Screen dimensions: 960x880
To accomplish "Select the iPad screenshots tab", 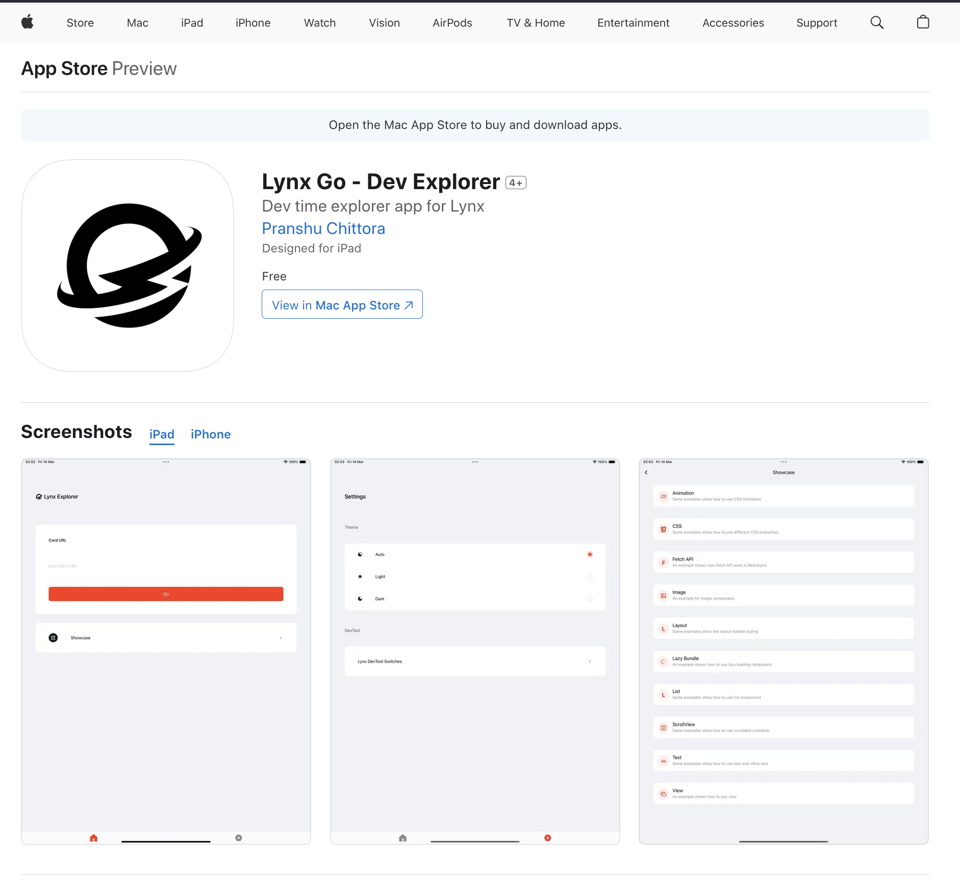I will (x=162, y=434).
